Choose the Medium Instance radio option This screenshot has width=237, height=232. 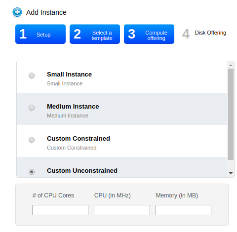pos(32,108)
